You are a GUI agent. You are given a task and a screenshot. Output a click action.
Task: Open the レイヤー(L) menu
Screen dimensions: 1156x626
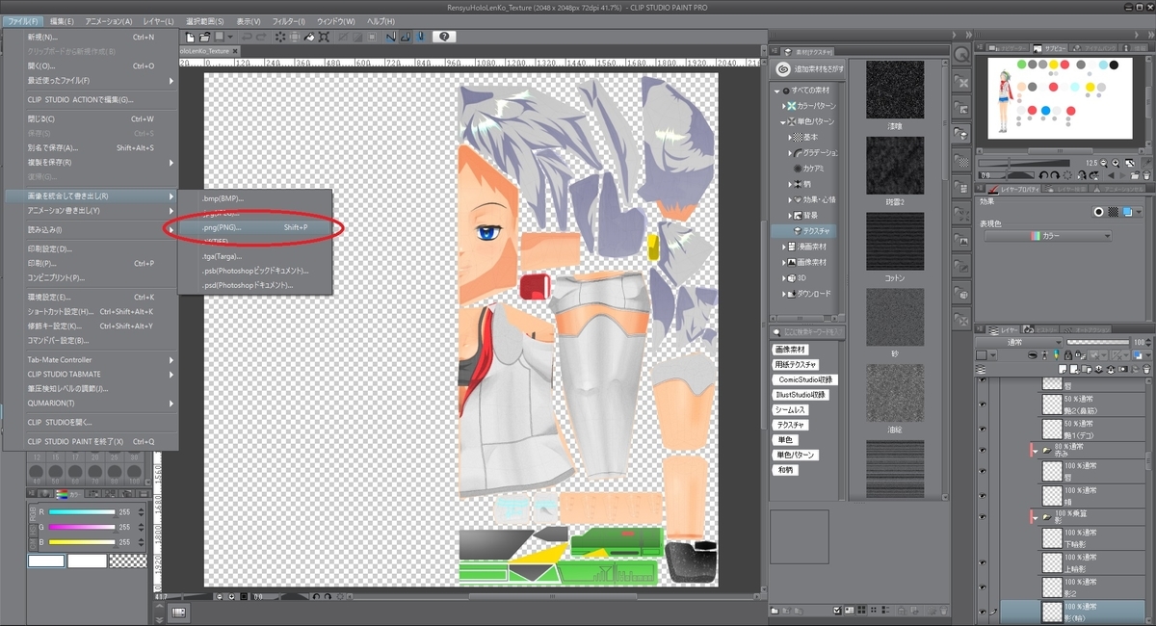(x=157, y=20)
